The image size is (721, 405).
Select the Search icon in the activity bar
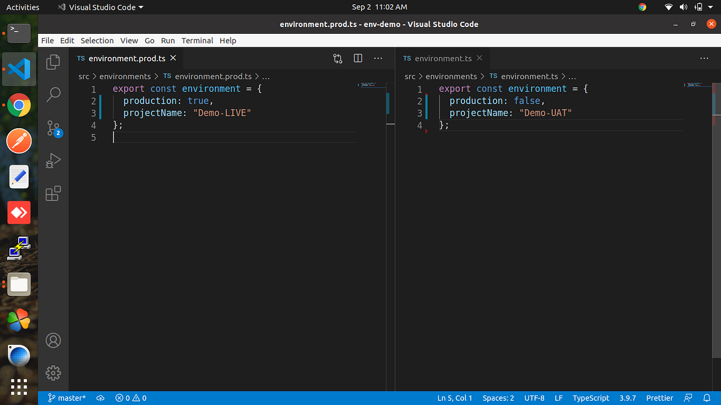[x=53, y=94]
